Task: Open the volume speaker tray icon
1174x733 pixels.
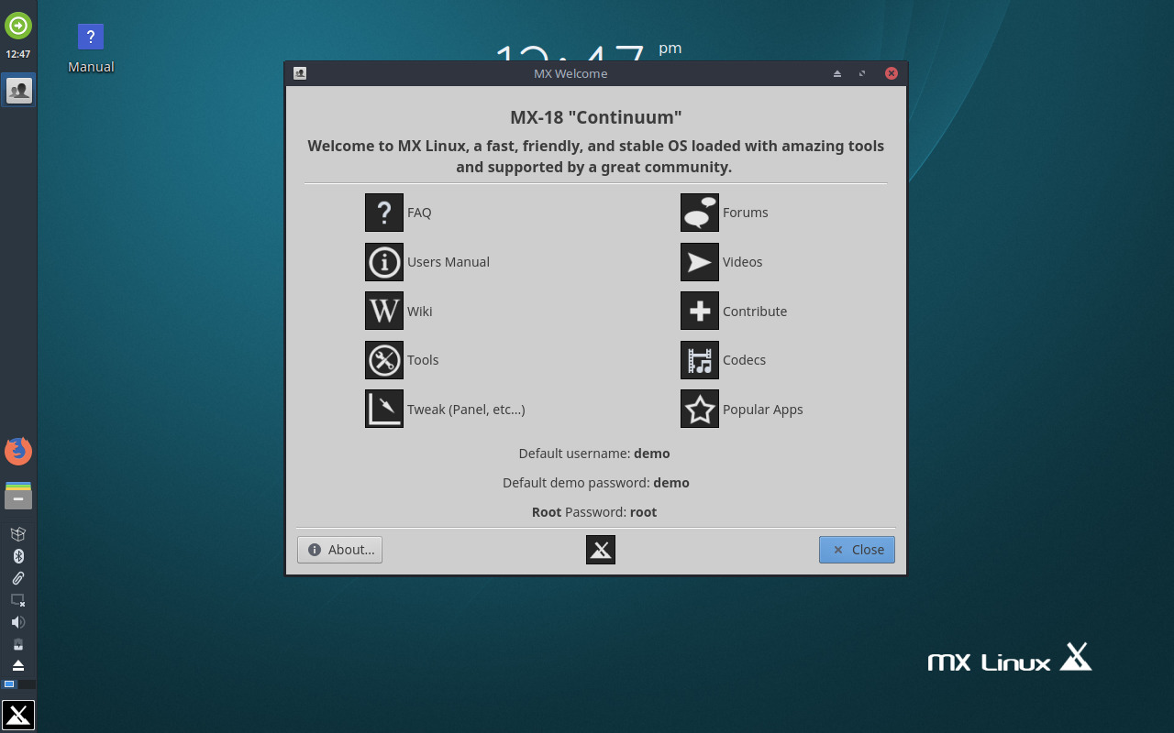Action: 18,622
